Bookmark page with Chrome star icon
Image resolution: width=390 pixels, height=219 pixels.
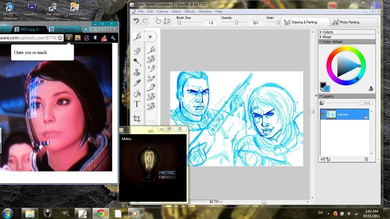pyautogui.click(x=60, y=38)
